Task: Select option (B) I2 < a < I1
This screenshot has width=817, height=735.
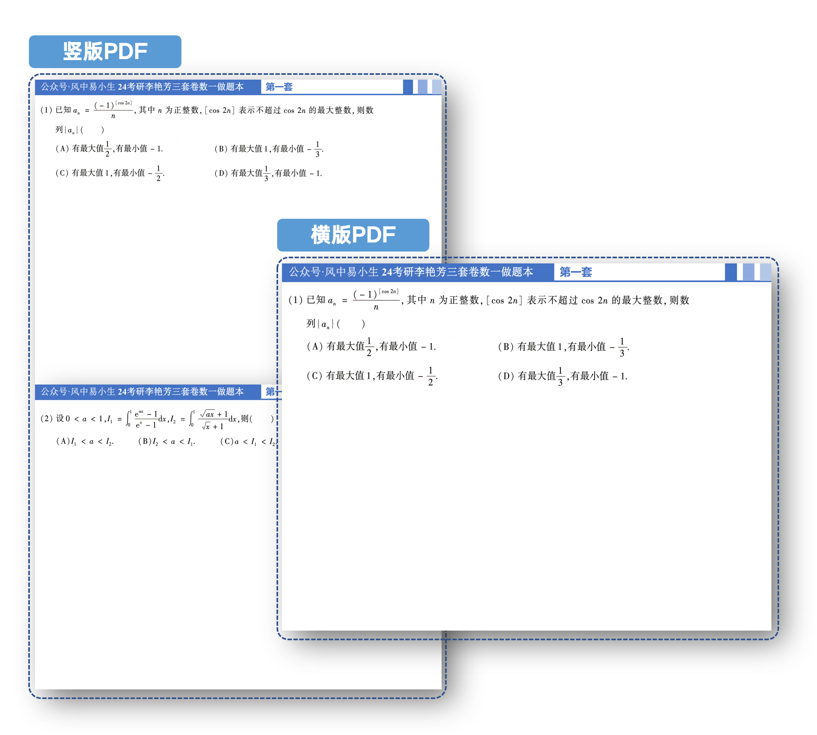Action: pyautogui.click(x=166, y=441)
